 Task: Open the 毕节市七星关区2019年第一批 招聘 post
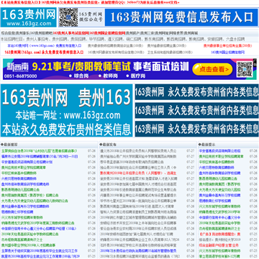[x=138, y=201]
